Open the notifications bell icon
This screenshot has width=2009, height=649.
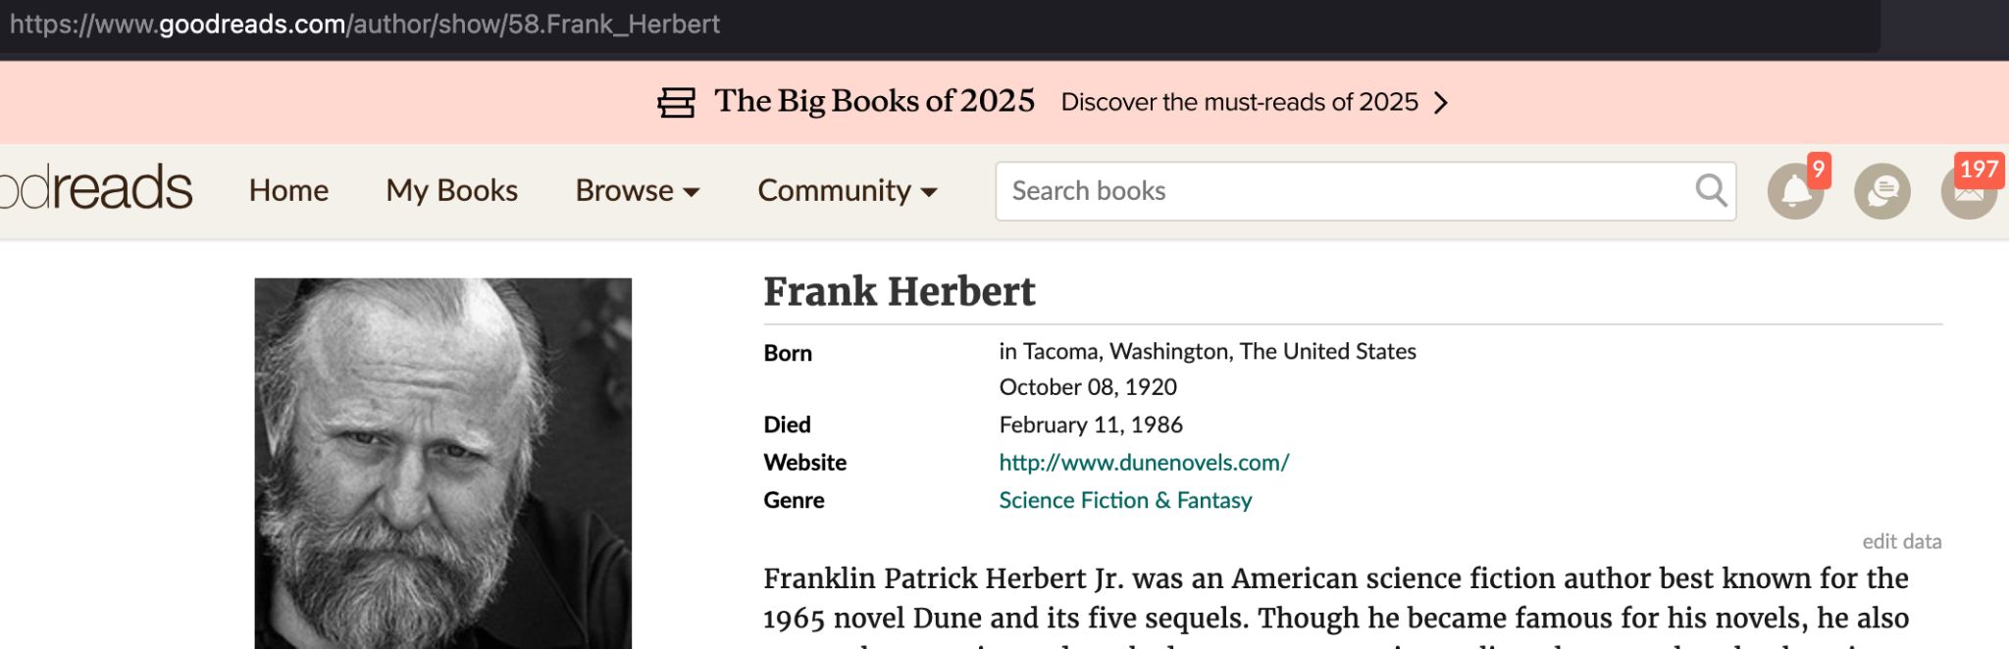pyautogui.click(x=1795, y=191)
